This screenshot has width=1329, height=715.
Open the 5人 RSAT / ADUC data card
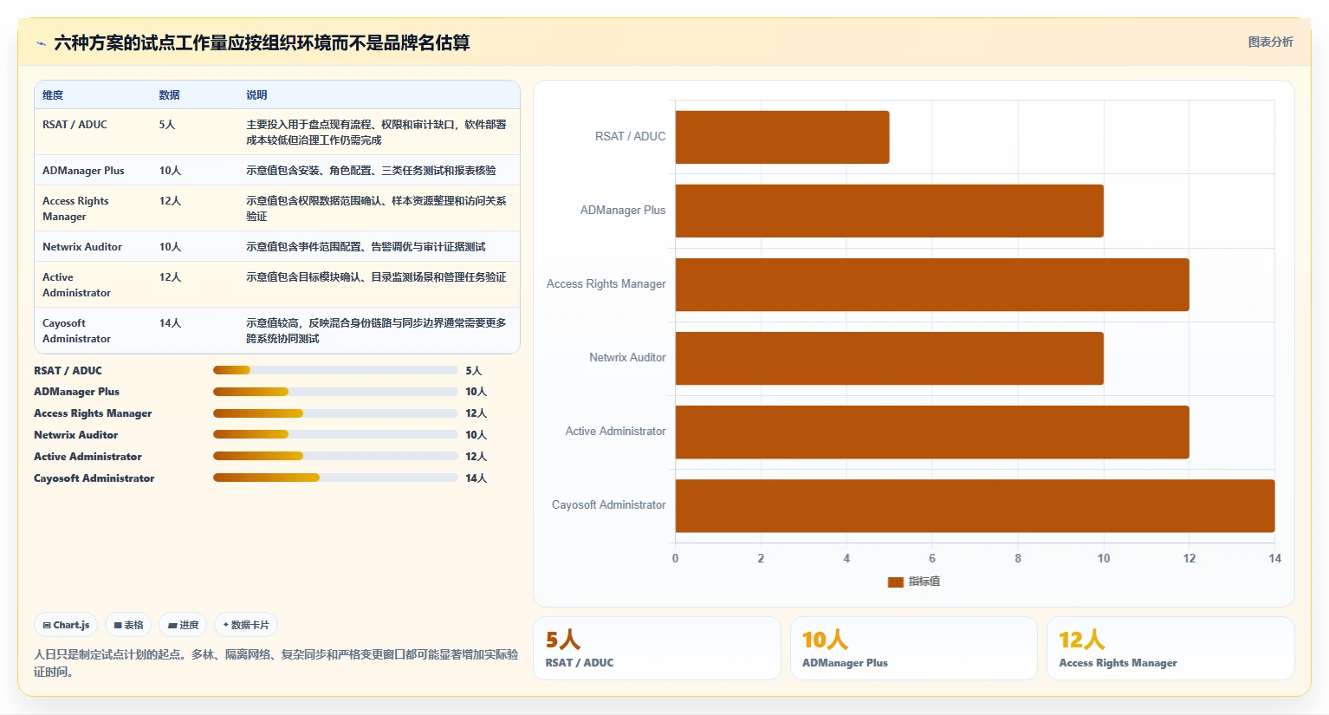point(657,648)
